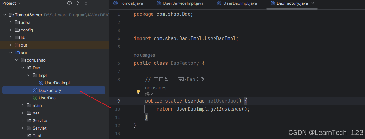The width and height of the screenshot is (365, 139).
Task: Click the TomcatServer project module icon
Action: pos(12,15)
